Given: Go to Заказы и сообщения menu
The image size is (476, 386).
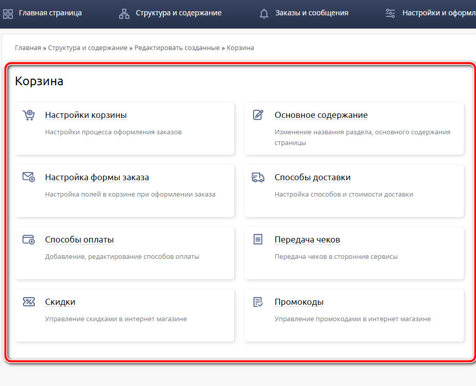Looking at the screenshot, I should (x=311, y=13).
